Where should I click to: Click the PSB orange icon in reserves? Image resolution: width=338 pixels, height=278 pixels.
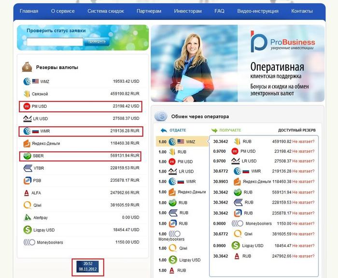pyautogui.click(x=27, y=181)
